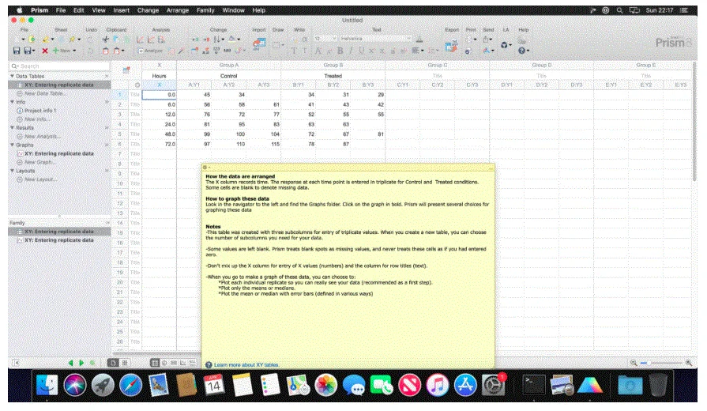Click New Graph in navigator
707x411 pixels.
click(39, 162)
